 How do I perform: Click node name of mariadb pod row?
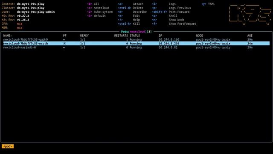click(213, 47)
